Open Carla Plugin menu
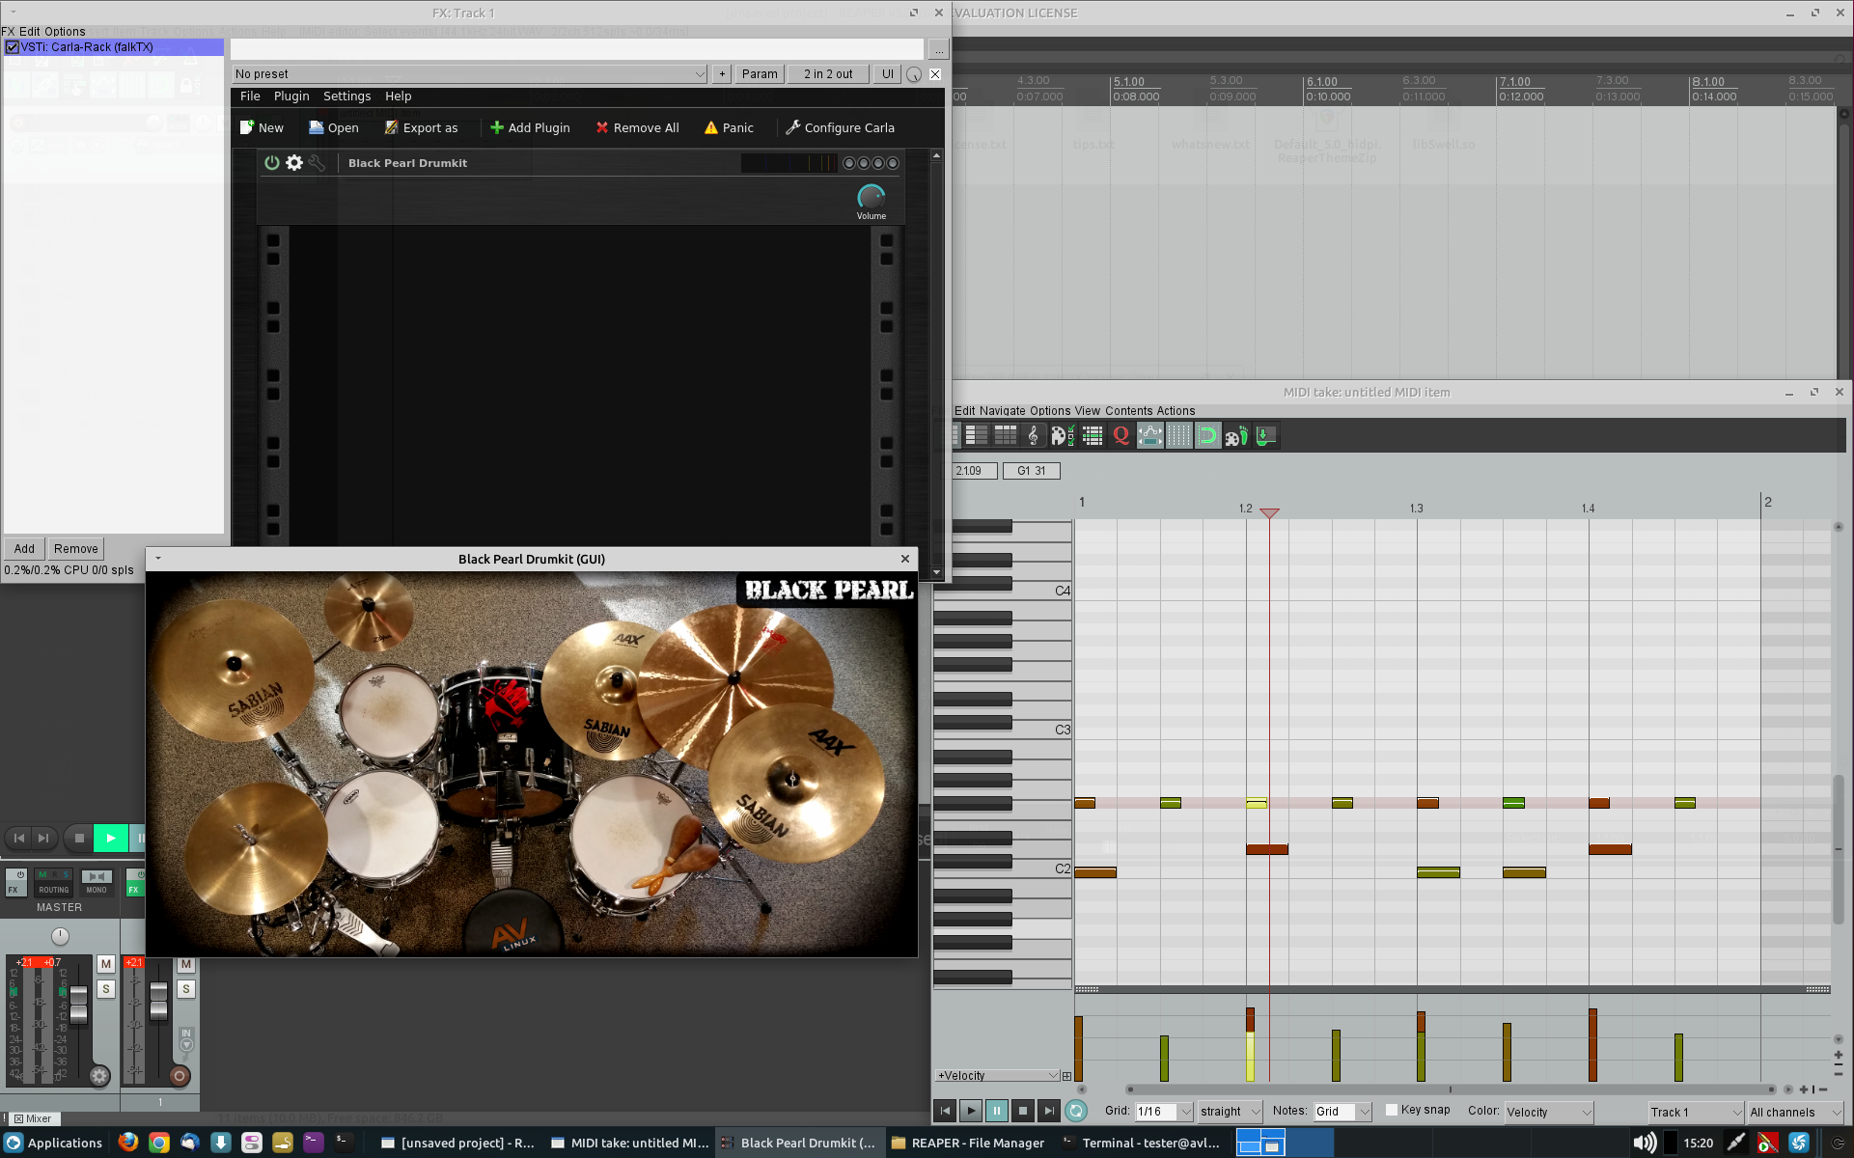This screenshot has height=1158, width=1854. point(291,96)
